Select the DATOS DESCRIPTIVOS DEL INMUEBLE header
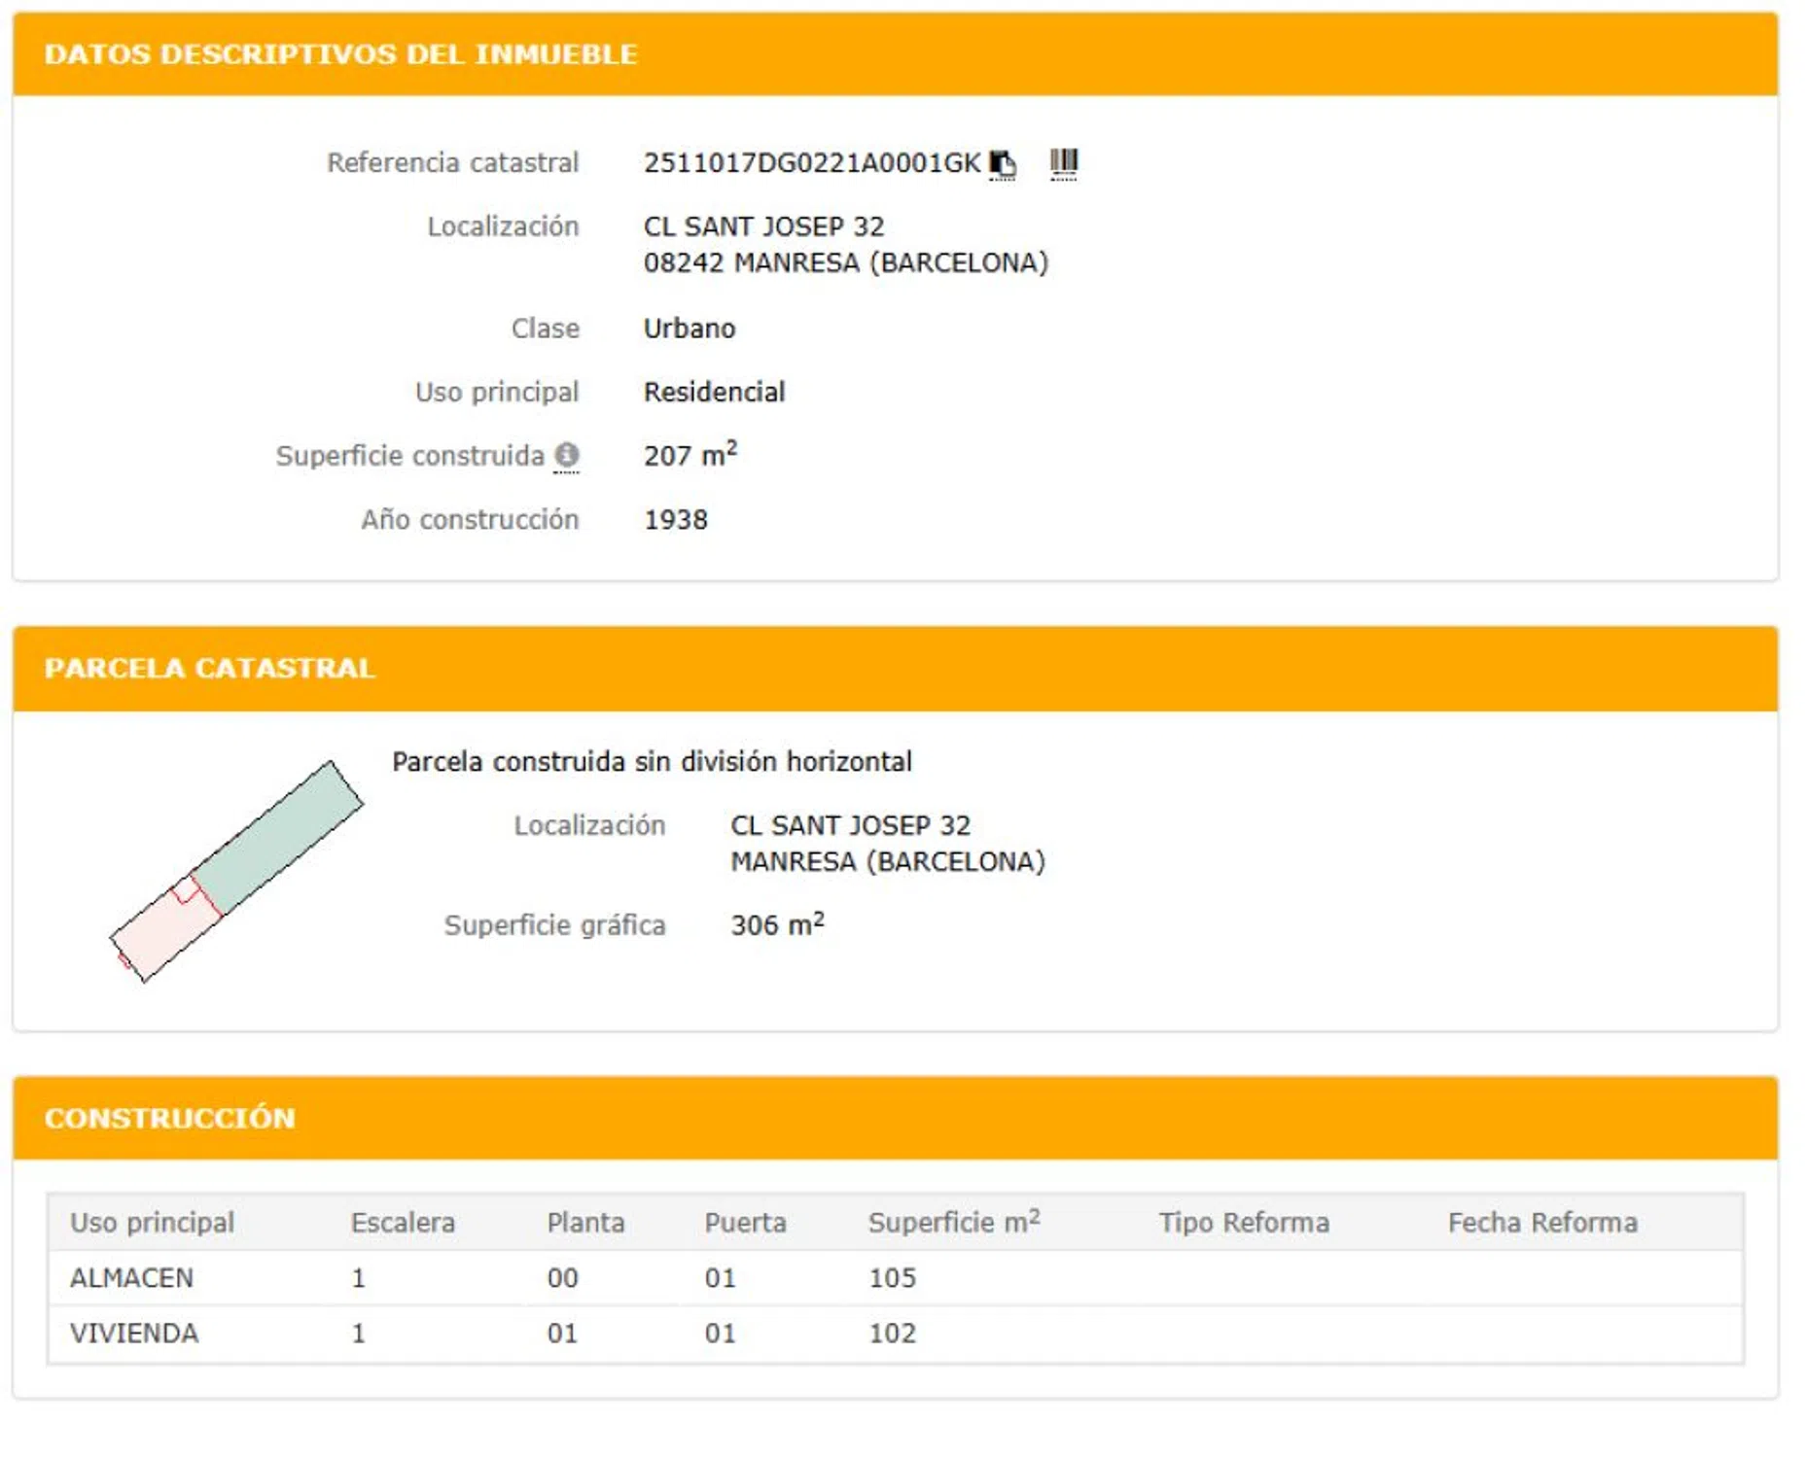This screenshot has width=1805, height=1458. [340, 54]
